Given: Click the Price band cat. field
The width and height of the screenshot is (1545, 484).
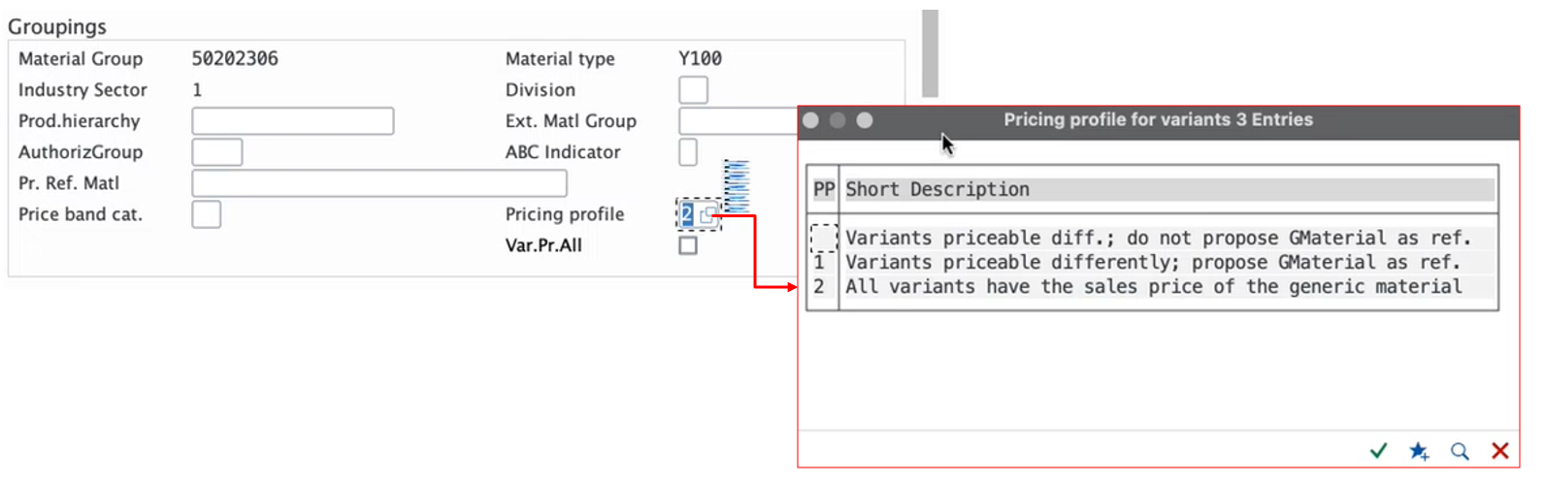Looking at the screenshot, I should click(206, 214).
